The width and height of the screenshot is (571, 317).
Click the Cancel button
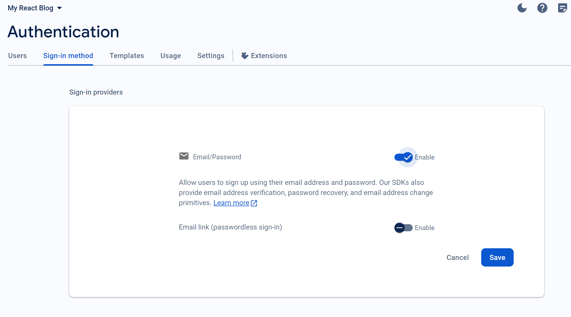coord(457,257)
